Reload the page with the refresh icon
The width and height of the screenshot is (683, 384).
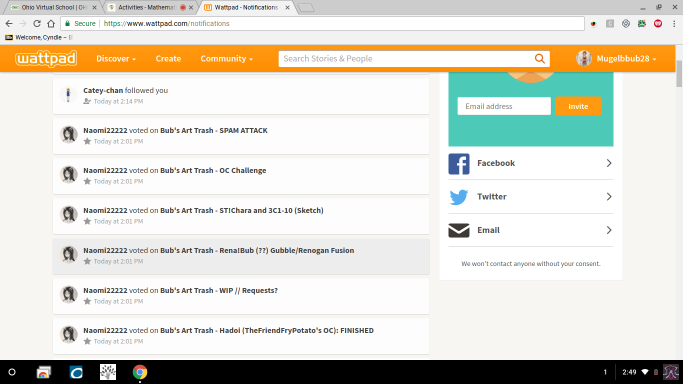point(37,23)
